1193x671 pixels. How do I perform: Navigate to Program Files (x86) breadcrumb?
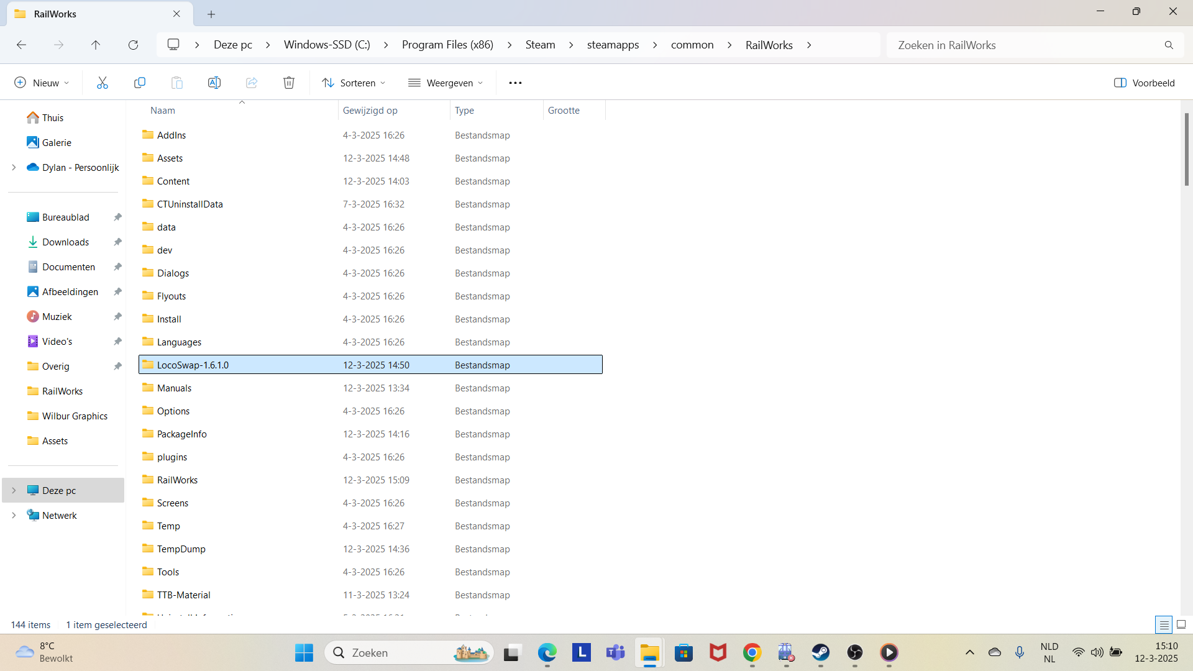click(x=447, y=45)
